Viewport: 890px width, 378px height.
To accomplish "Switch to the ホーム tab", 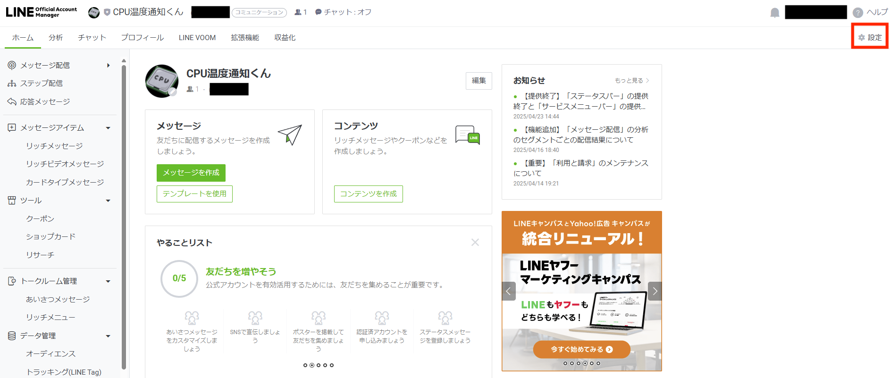I will click(x=23, y=38).
